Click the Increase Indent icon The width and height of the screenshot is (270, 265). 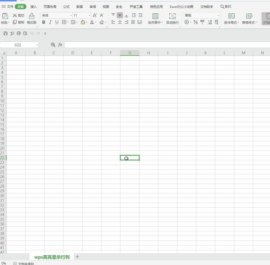pos(140,15)
